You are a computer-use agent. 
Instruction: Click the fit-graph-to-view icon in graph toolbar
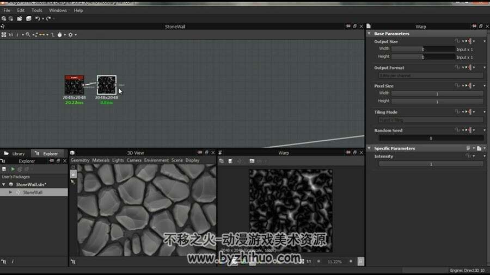coord(4,35)
